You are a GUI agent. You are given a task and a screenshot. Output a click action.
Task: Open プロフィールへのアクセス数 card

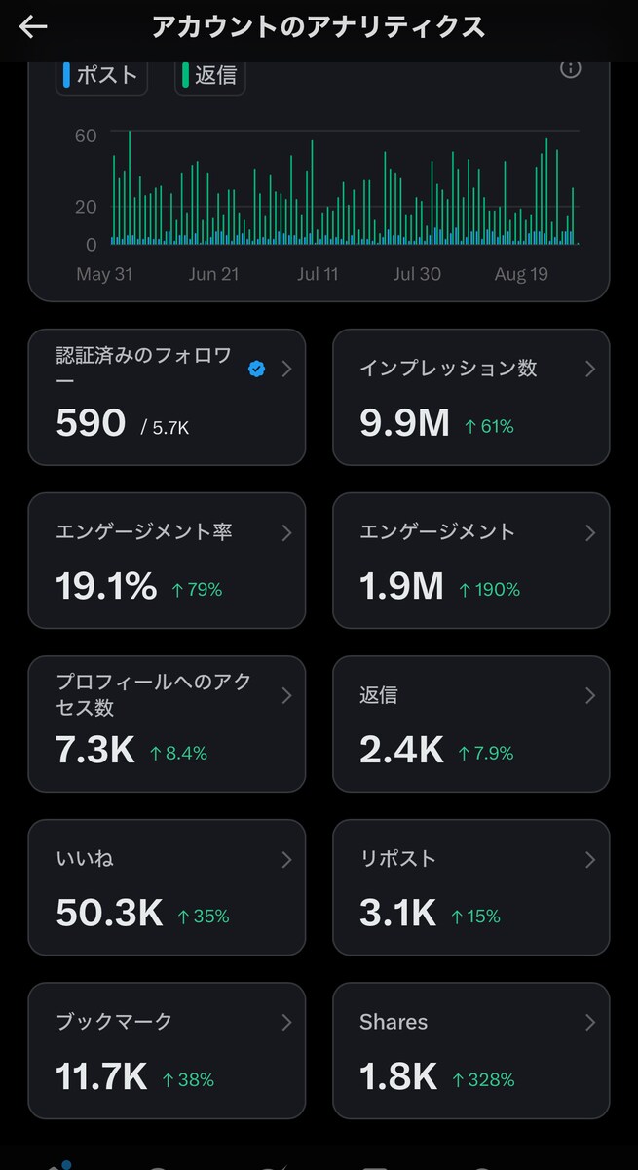(167, 723)
